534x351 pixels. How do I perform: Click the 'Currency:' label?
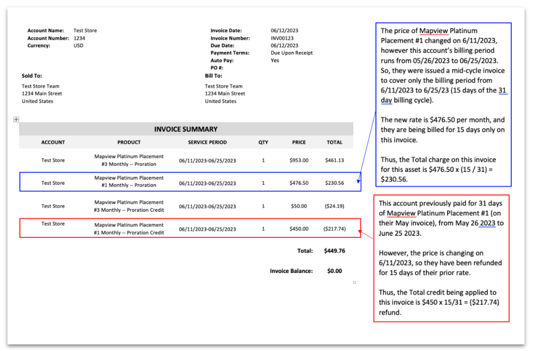[x=39, y=45]
